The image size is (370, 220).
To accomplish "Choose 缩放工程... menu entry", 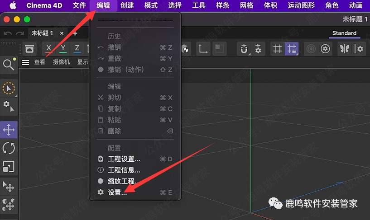I will tap(135, 181).
